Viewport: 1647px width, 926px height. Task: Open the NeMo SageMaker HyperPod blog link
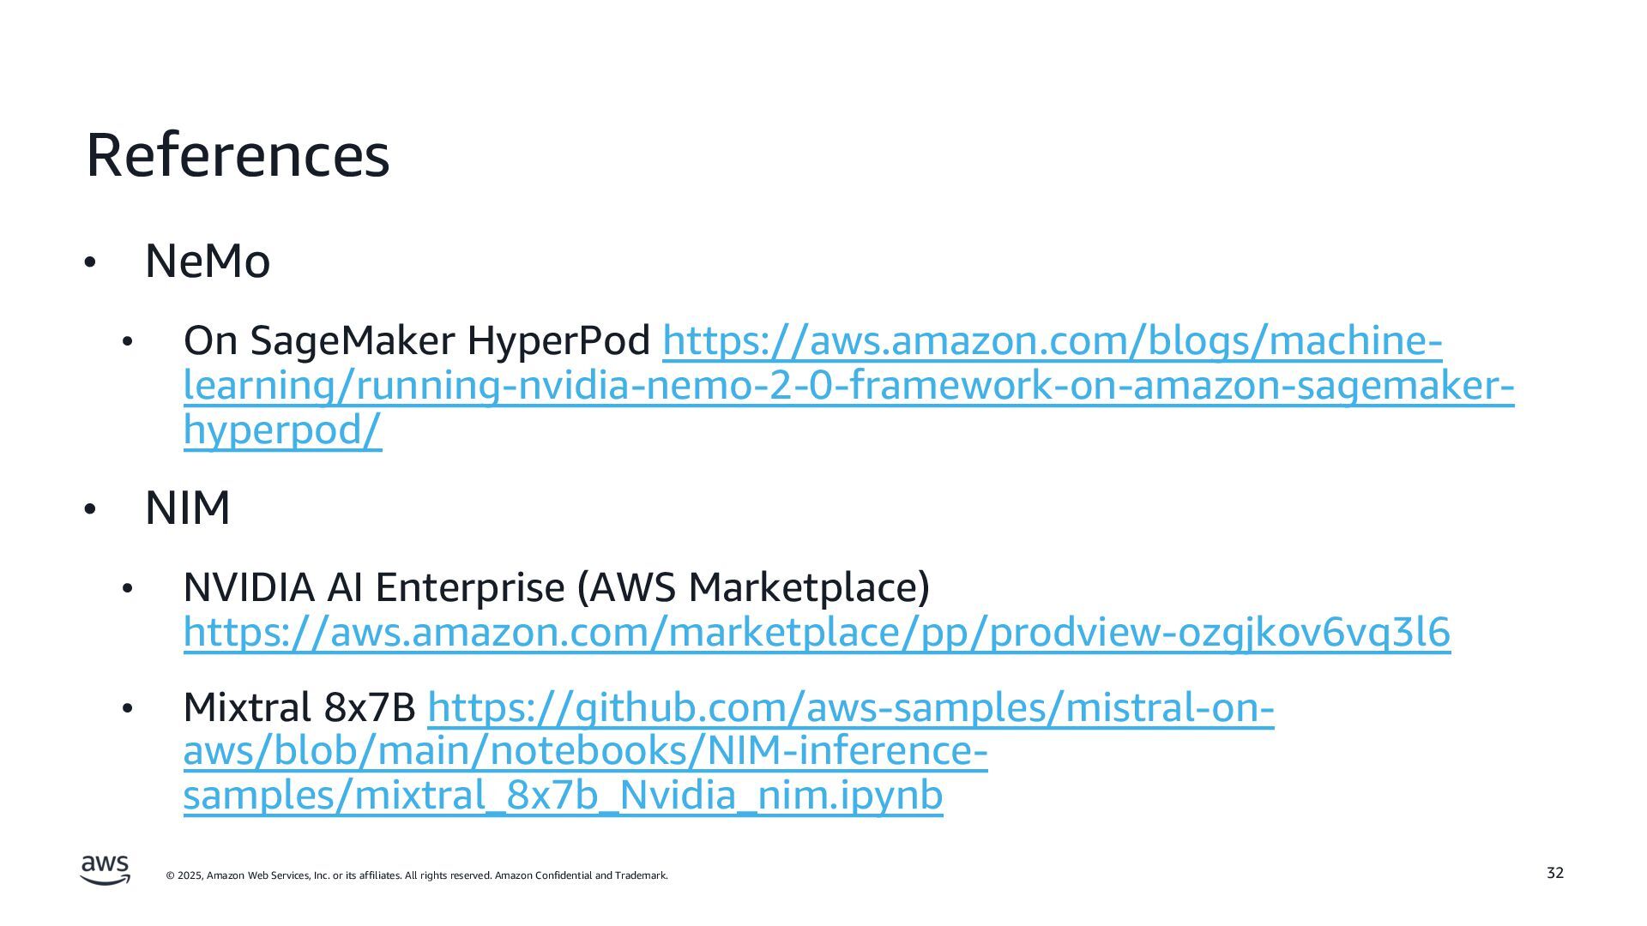[x=848, y=386]
